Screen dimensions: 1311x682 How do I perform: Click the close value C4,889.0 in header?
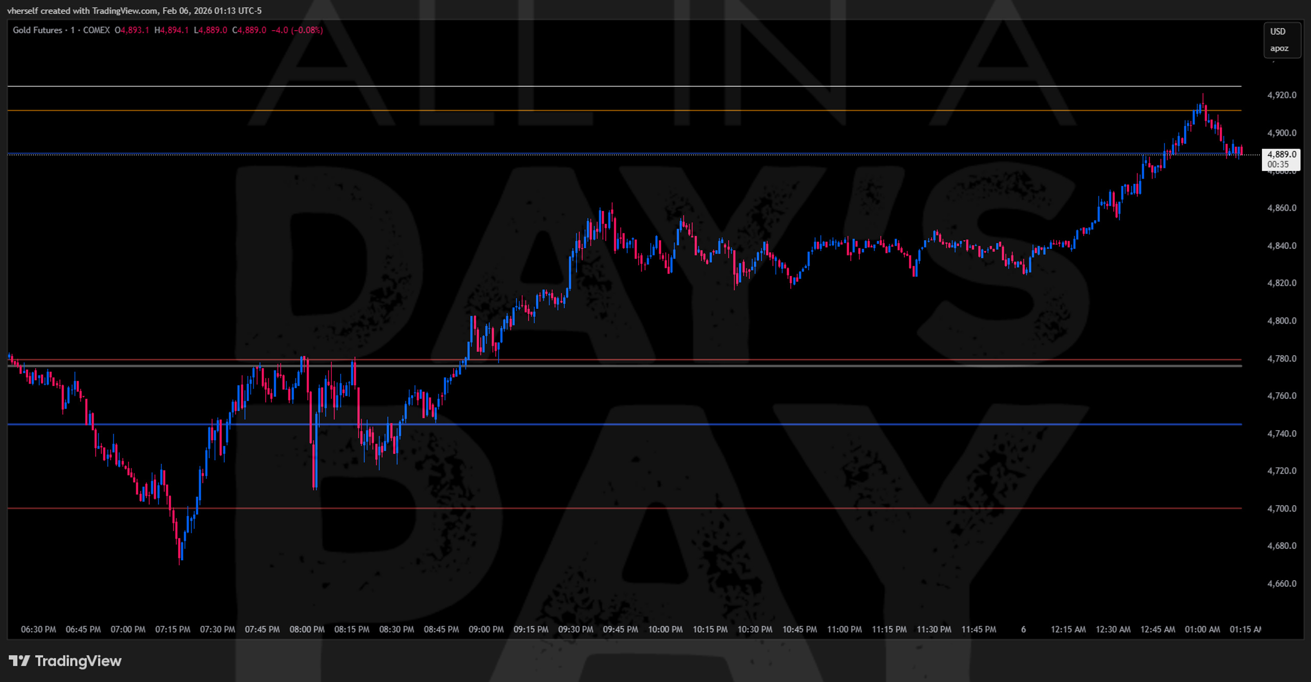249,30
